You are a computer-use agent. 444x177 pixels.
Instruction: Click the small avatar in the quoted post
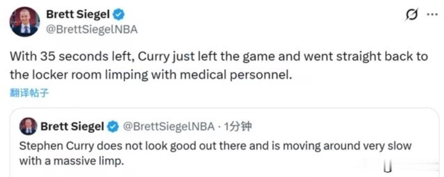(28, 127)
